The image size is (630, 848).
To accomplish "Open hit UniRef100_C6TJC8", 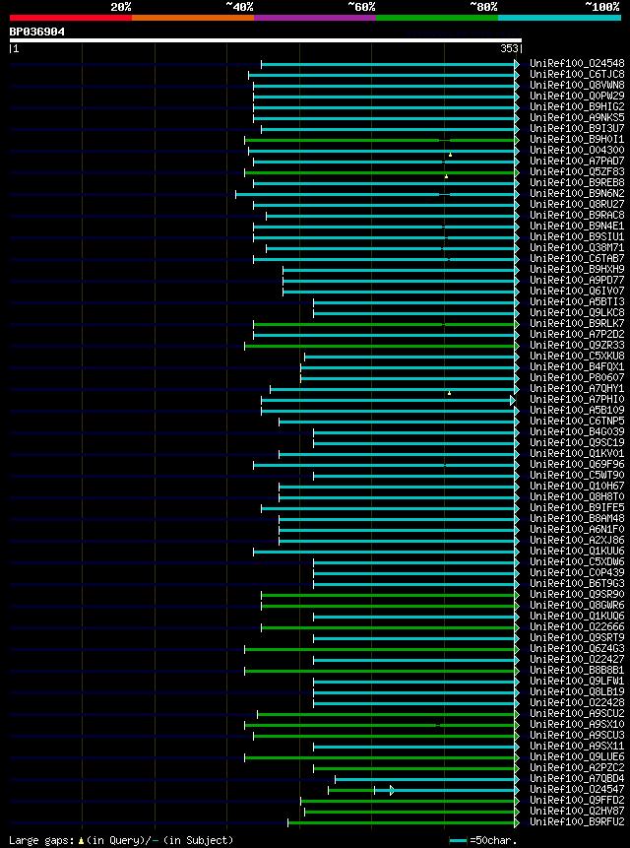I will 577,74.
